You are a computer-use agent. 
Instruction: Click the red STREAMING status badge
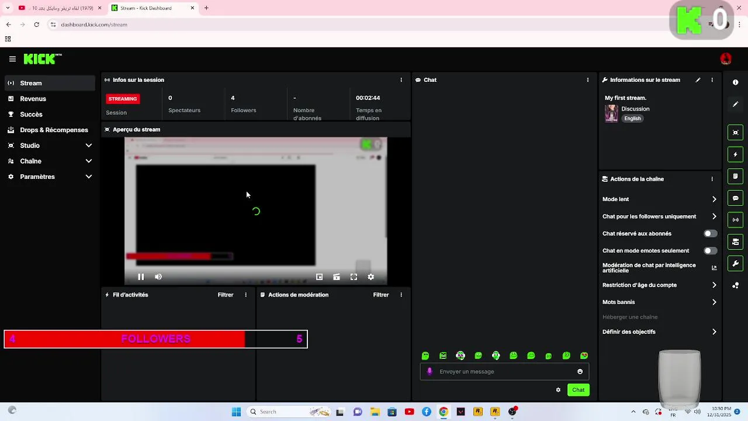pos(123,99)
